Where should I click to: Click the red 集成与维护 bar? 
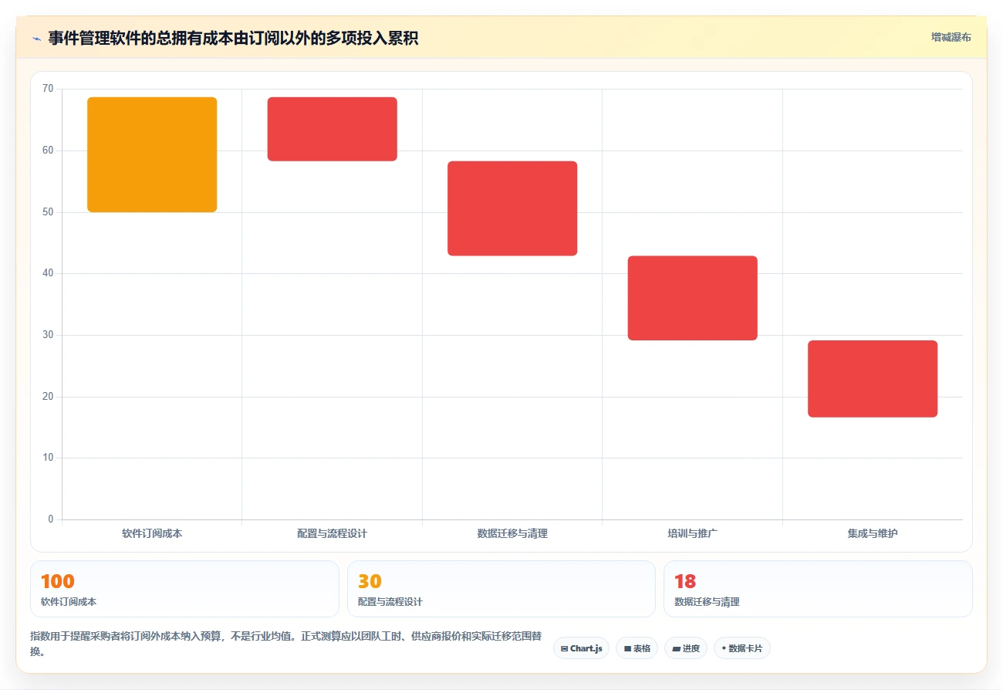point(873,379)
